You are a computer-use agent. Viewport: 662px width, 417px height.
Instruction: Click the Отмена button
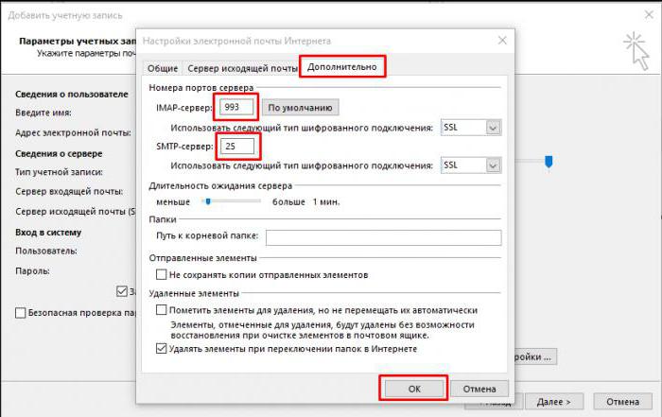(479, 389)
